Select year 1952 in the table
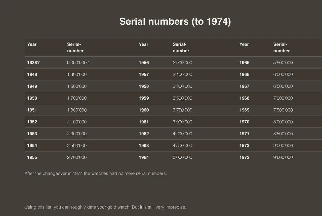Image resolution: width=322 pixels, height=216 pixels. pos(32,122)
